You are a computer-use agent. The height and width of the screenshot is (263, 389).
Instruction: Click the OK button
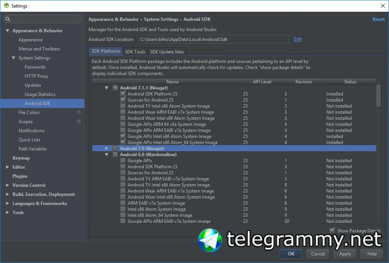pyautogui.click(x=291, y=254)
